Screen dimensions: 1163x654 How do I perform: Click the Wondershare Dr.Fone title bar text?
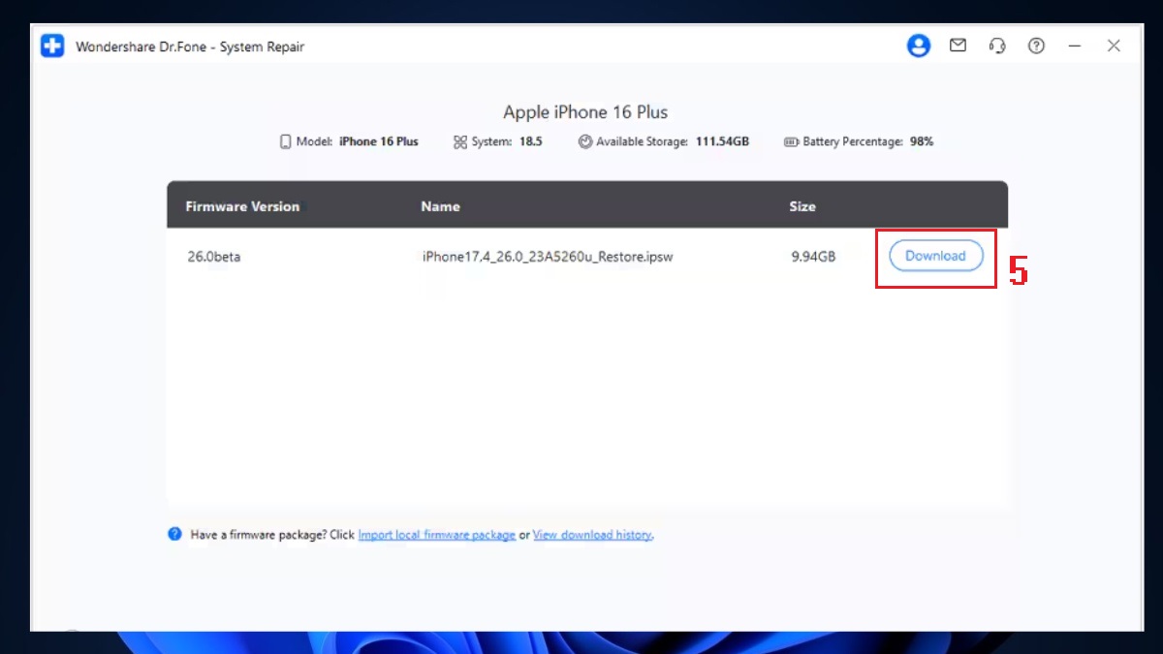pos(190,47)
